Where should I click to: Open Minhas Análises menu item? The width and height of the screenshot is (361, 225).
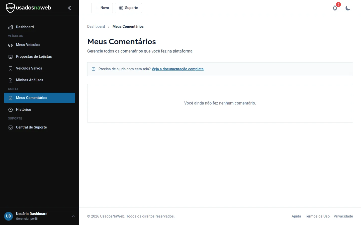tap(40, 80)
